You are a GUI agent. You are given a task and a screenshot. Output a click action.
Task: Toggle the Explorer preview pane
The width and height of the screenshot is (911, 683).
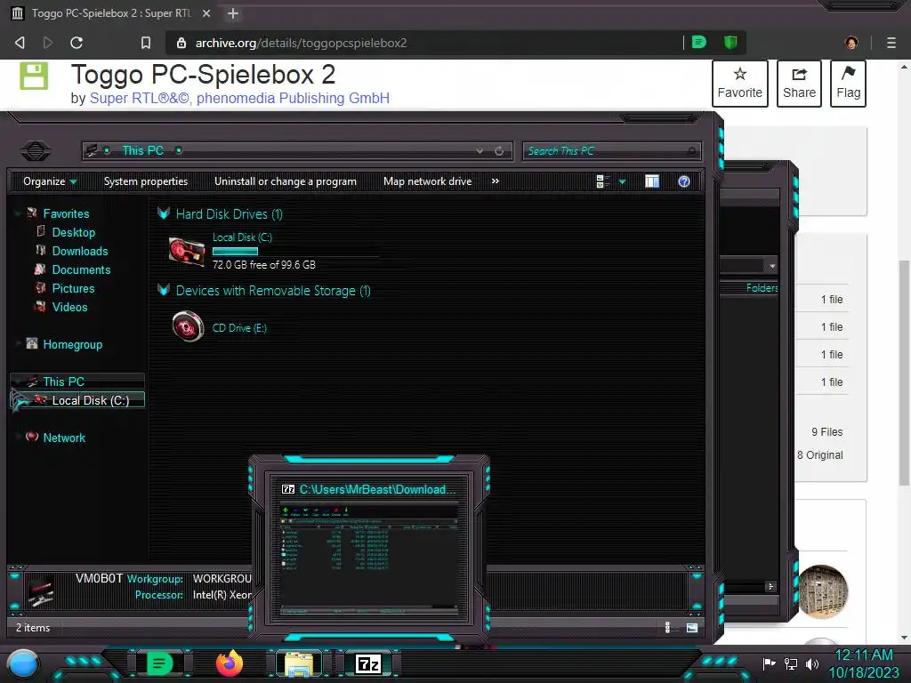(652, 181)
